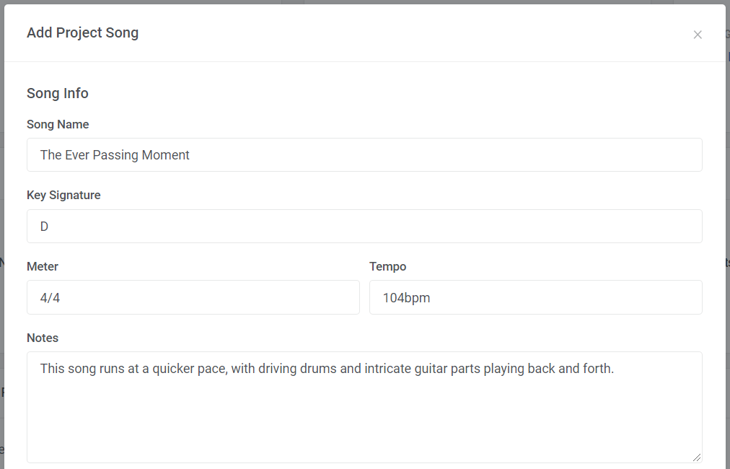Viewport: 730px width, 469px height.
Task: Click the "Key Signature" field label
Action: click(x=63, y=195)
